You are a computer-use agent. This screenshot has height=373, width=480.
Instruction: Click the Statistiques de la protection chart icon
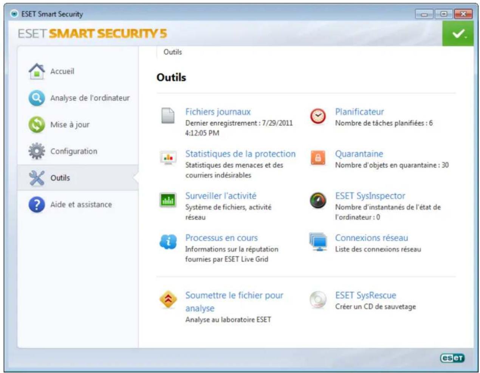click(168, 158)
